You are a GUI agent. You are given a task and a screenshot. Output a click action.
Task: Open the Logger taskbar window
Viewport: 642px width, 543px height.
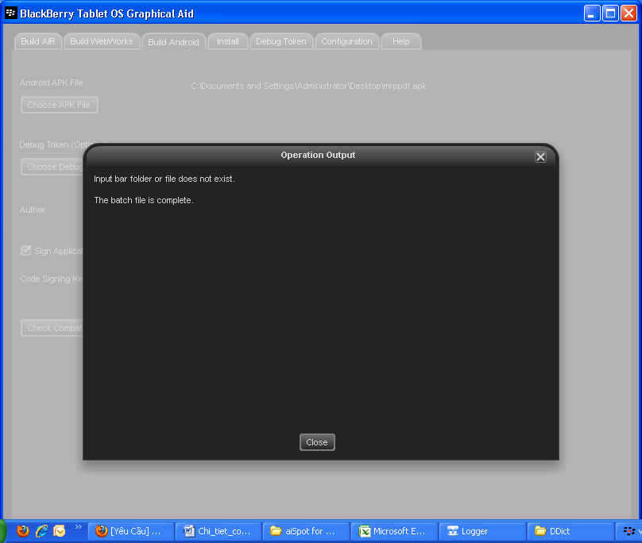click(x=482, y=531)
